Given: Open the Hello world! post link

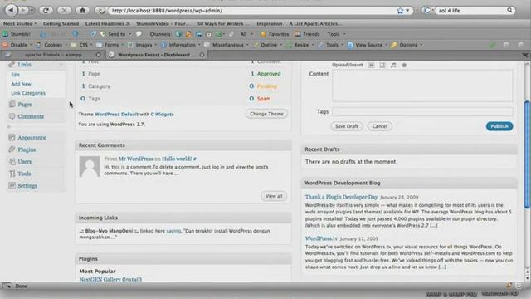Looking at the screenshot, I should coord(177,159).
